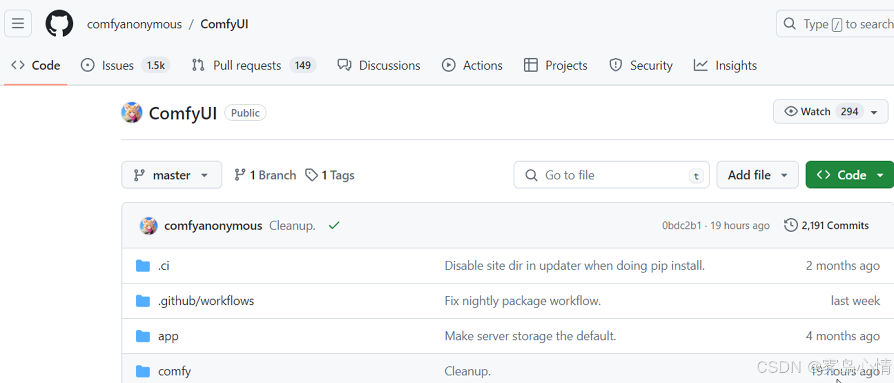Open commit Disable site dir in updater
Screen dimensions: 894x383
(x=575, y=266)
